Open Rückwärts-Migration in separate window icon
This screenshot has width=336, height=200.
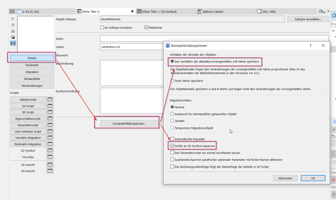point(50,144)
